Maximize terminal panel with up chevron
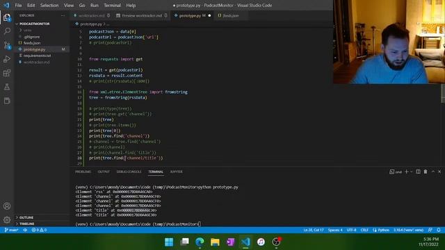Screen dimensions: 445x250 click(x=432, y=172)
